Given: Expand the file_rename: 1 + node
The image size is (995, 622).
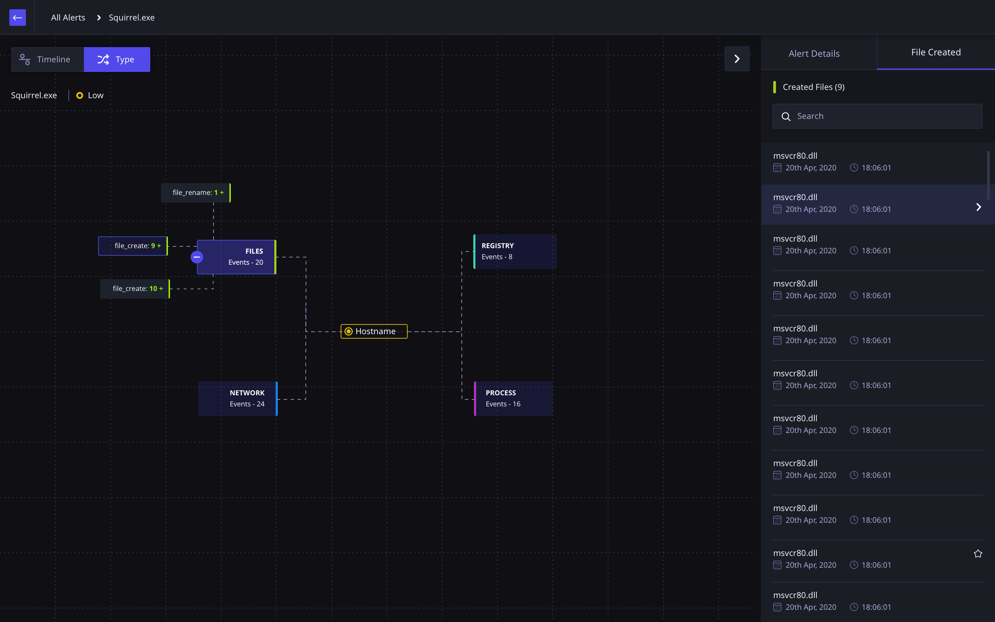Looking at the screenshot, I should point(196,193).
